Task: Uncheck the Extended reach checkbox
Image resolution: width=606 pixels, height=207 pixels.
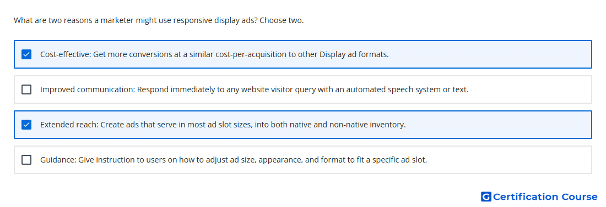Action: click(26, 125)
